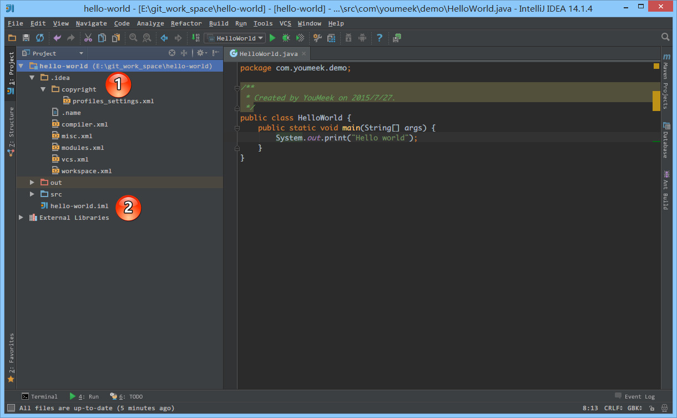Run the HelloWorld configuration with green play icon
Image resolution: width=677 pixels, height=418 pixels.
[272, 38]
